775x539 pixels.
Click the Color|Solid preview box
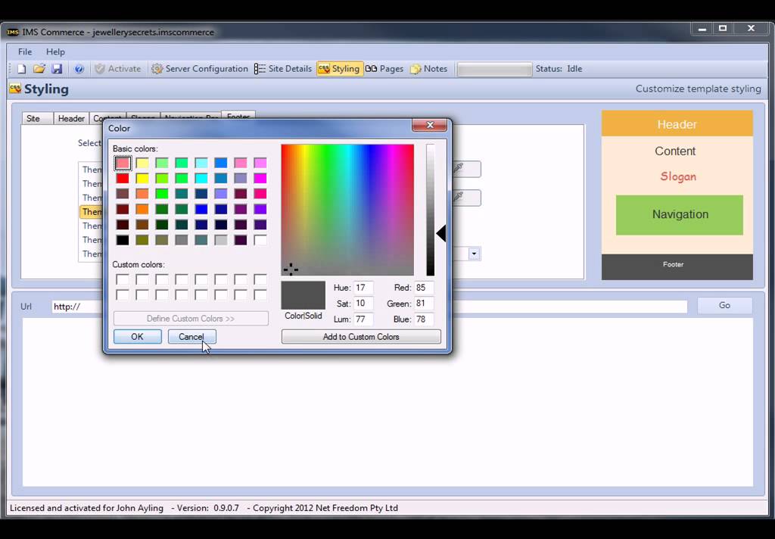(x=303, y=295)
